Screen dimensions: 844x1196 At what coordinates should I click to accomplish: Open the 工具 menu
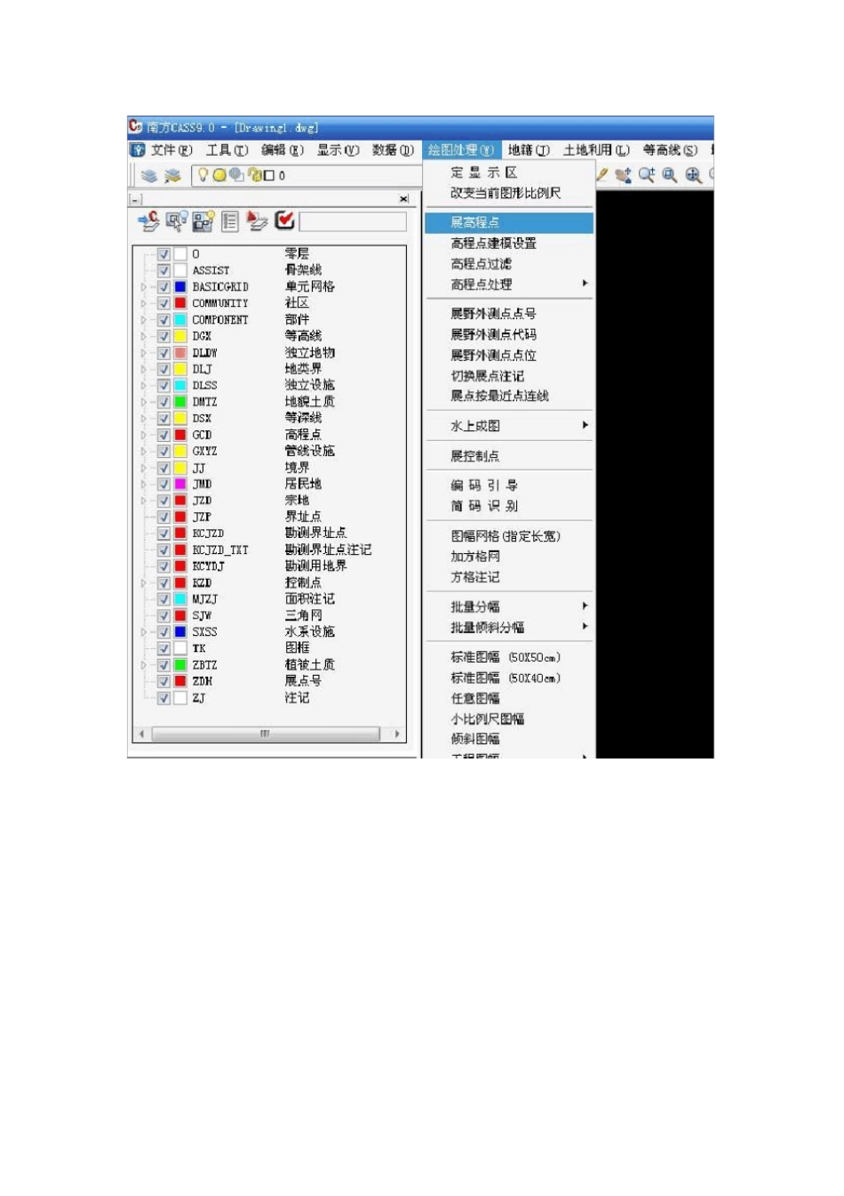[227, 150]
